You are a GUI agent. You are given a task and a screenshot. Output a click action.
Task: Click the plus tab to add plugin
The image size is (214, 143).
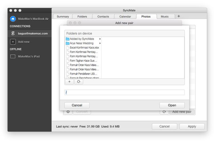pos(179,16)
